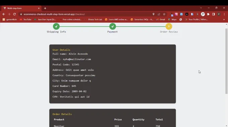
Task: Click Full name: Alvin Acevedo line
Action: pyautogui.click(x=70, y=54)
